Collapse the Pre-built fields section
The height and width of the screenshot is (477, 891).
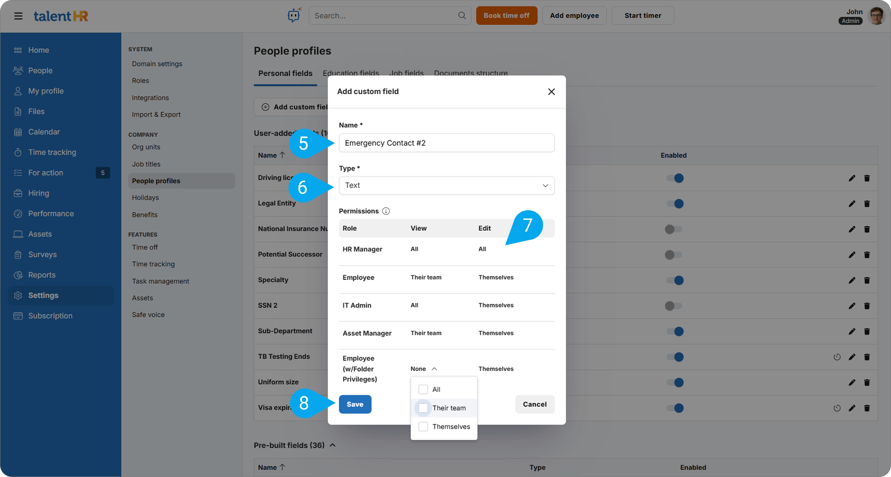click(332, 445)
